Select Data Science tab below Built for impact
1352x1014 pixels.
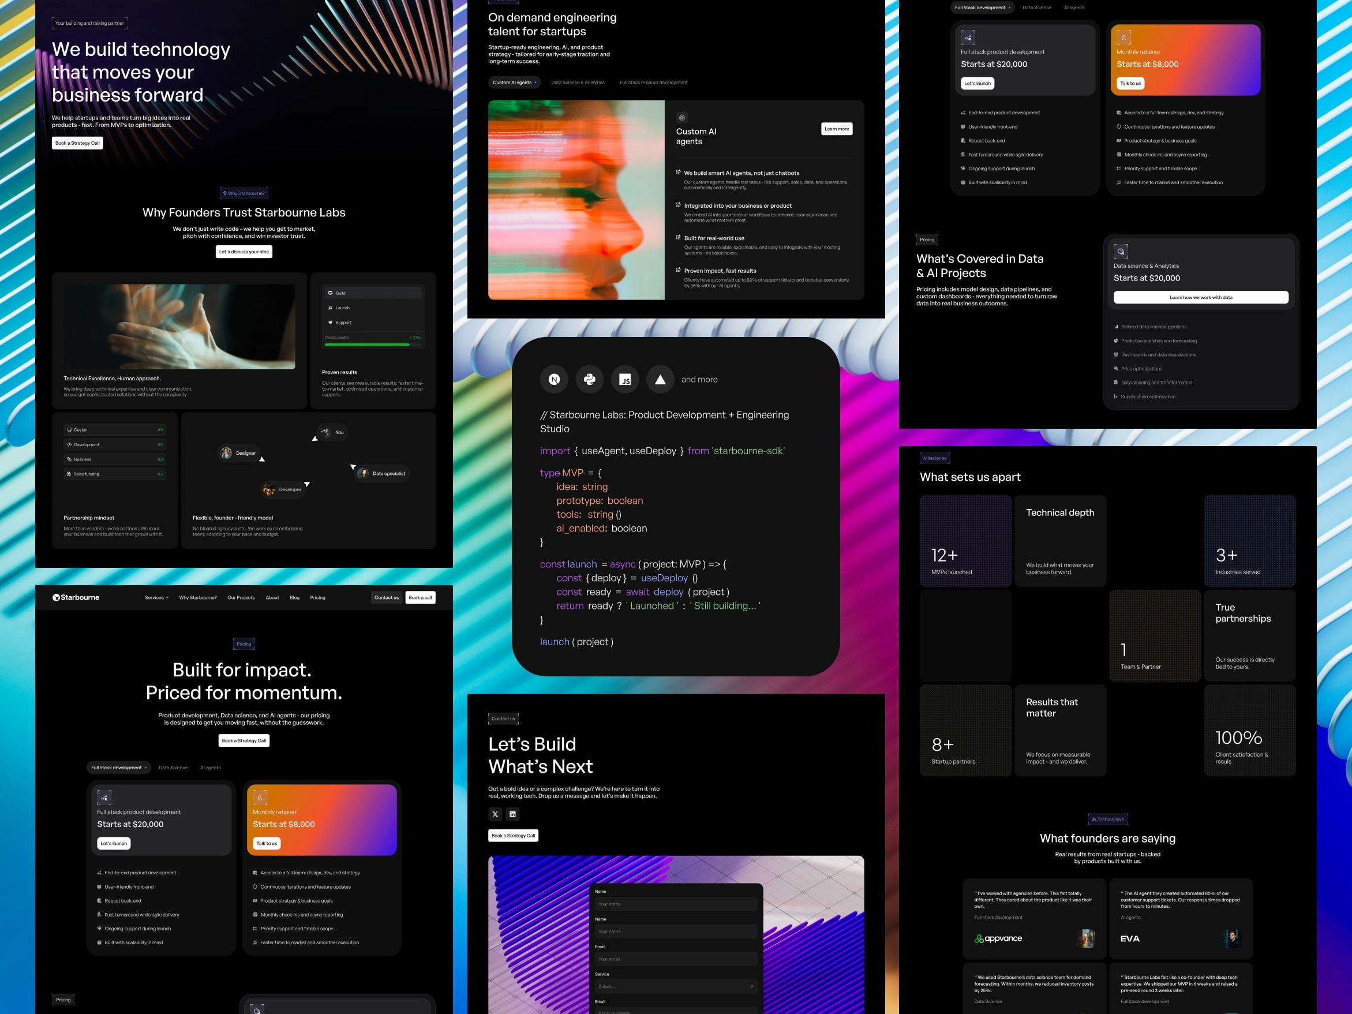[x=173, y=768]
